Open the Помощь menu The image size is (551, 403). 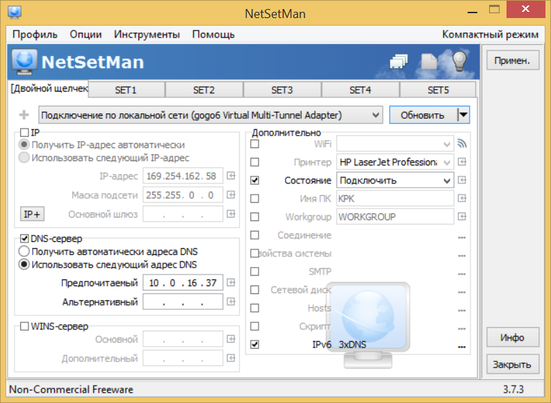point(213,35)
